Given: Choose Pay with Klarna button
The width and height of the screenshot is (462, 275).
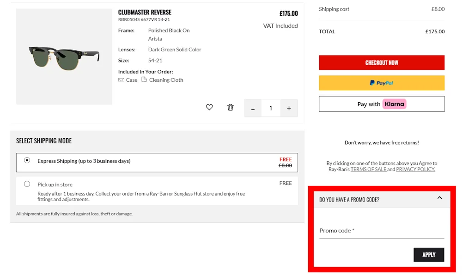Looking at the screenshot, I should pos(382,104).
